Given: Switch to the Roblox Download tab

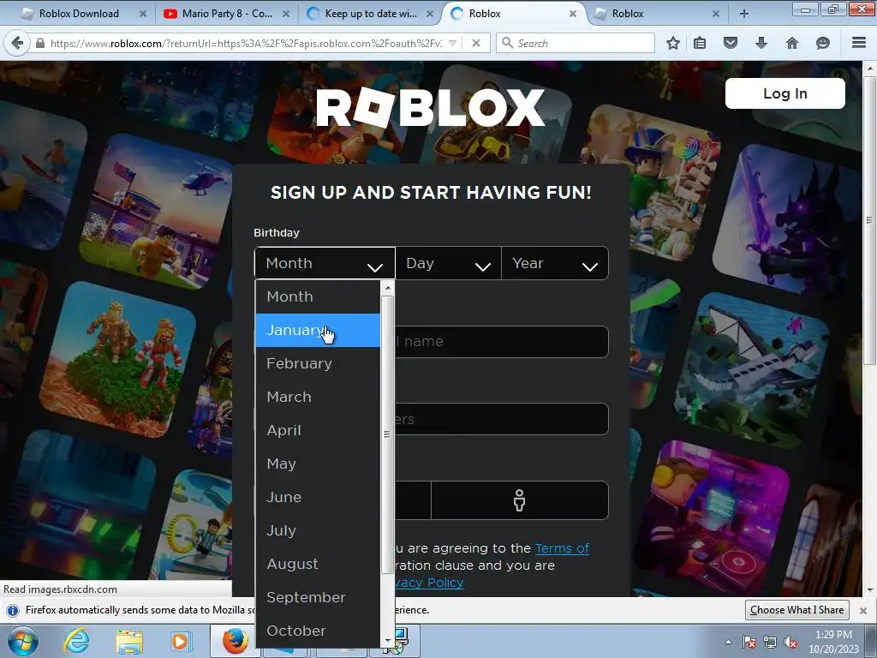Looking at the screenshot, I should pyautogui.click(x=78, y=14).
